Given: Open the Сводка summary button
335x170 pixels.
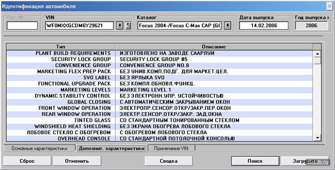Looking at the screenshot, I should pyautogui.click(x=169, y=161).
